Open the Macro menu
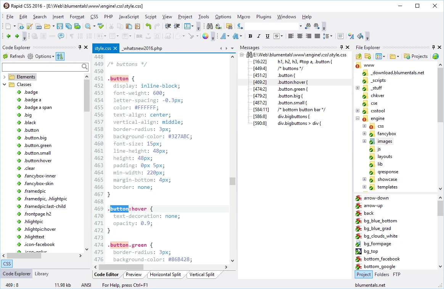 243,17
